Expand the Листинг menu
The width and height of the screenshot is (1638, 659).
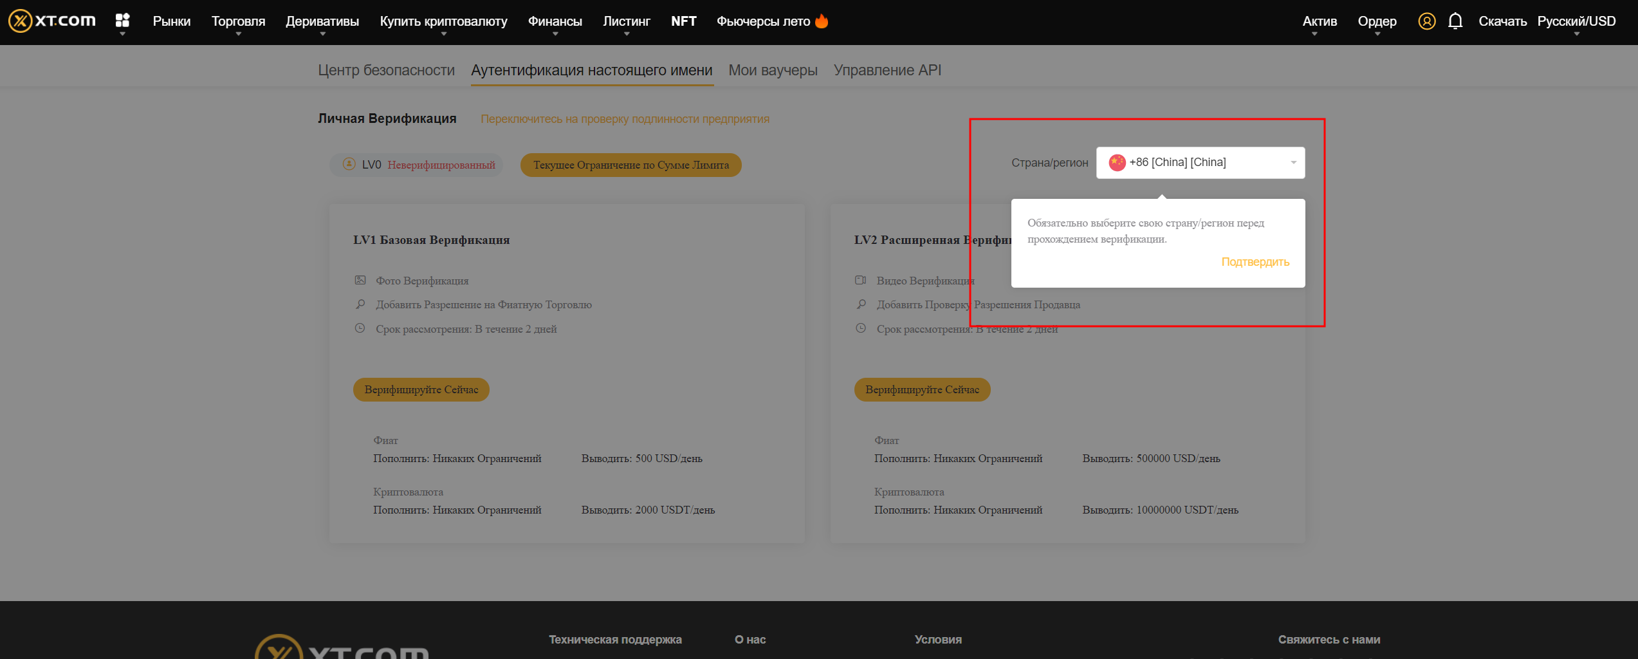pyautogui.click(x=626, y=21)
